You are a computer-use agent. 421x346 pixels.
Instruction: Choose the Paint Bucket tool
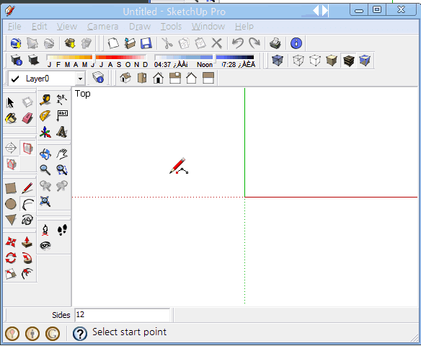11,117
